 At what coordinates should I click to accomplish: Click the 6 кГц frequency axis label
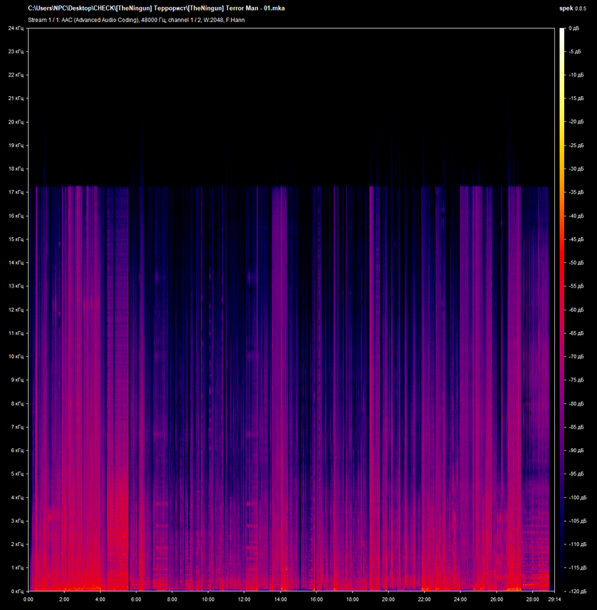(x=17, y=450)
